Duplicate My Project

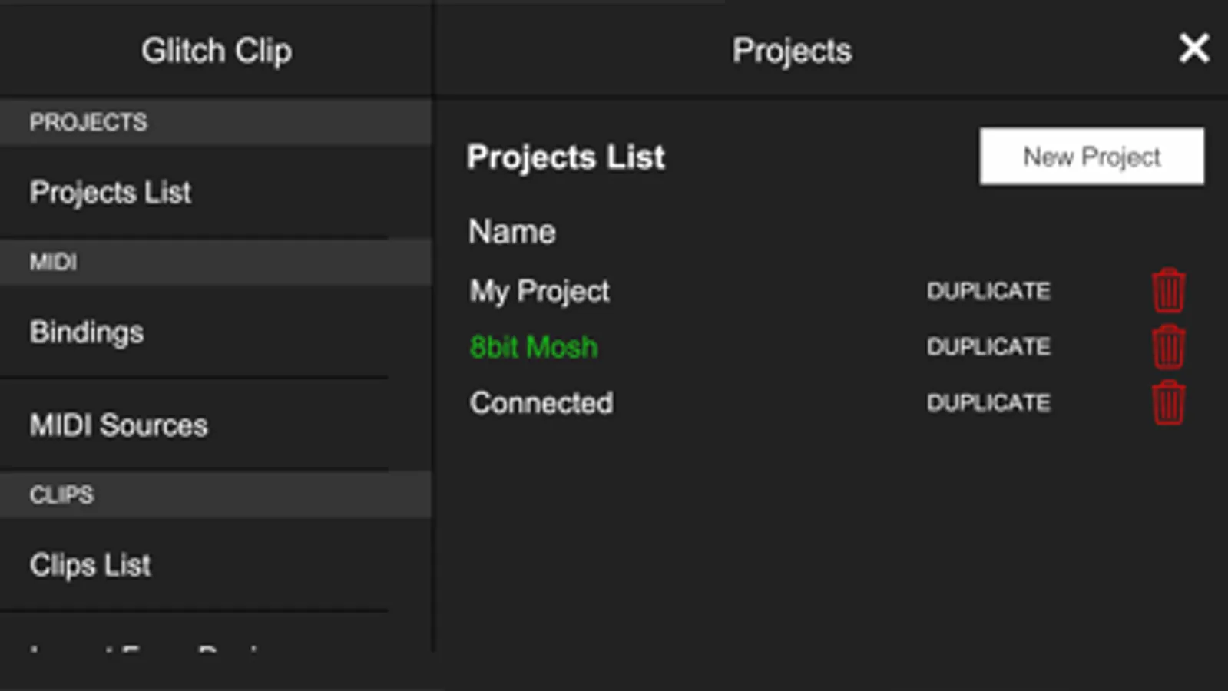pyautogui.click(x=988, y=291)
